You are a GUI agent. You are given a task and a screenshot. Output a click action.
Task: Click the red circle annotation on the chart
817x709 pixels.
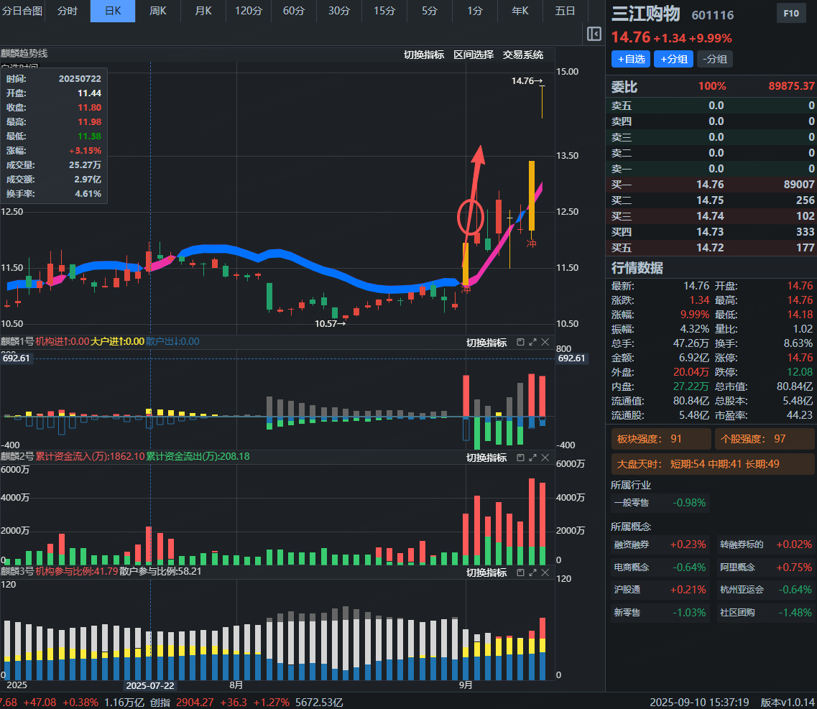pos(471,216)
